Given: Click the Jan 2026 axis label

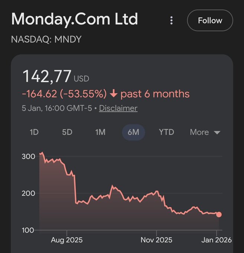Looking at the screenshot, I should (x=217, y=240).
